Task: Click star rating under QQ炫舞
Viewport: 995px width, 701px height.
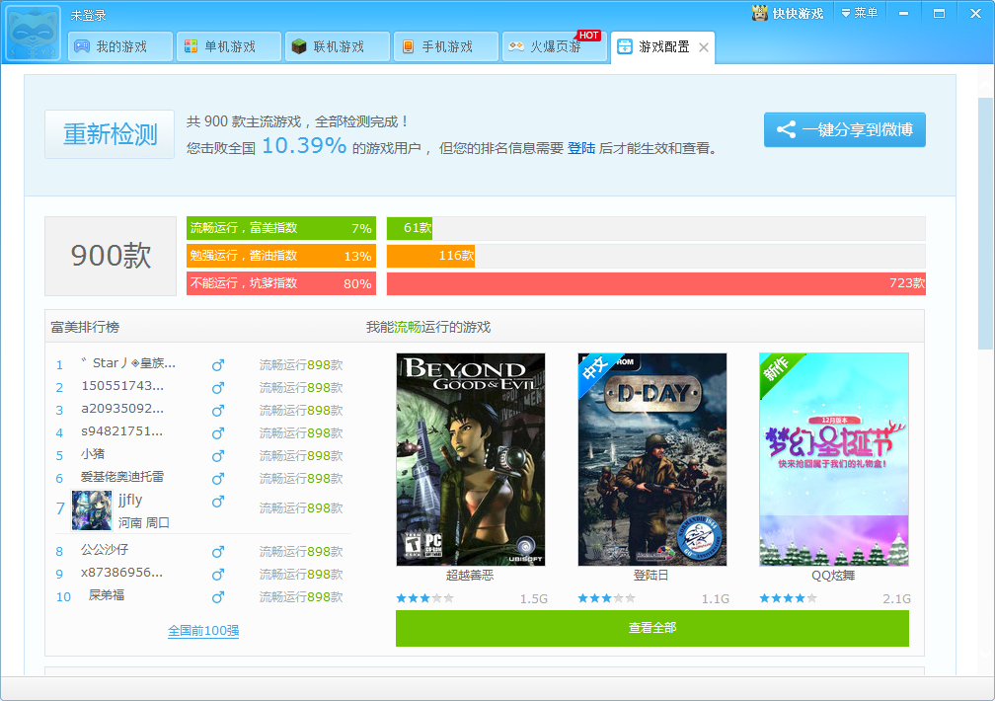Action: click(788, 598)
